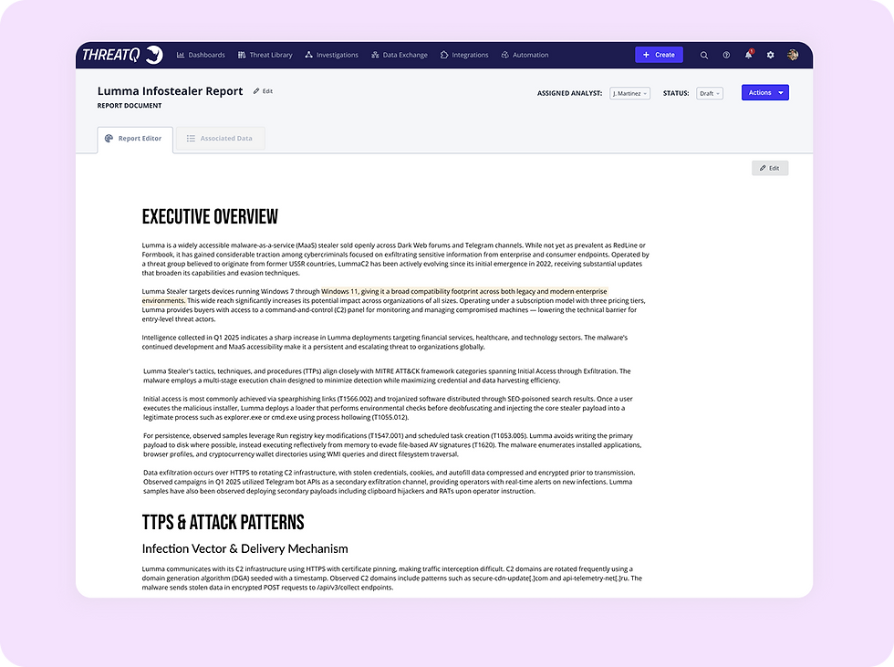
Task: Change assigned analyst J. Martinez dropdown
Action: (630, 93)
